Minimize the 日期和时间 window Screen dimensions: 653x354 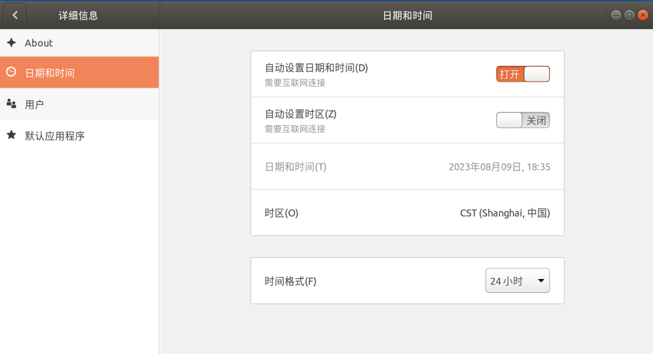[x=616, y=15]
